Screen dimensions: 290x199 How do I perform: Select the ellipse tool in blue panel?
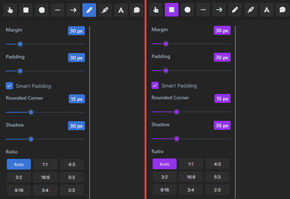pos(42,10)
